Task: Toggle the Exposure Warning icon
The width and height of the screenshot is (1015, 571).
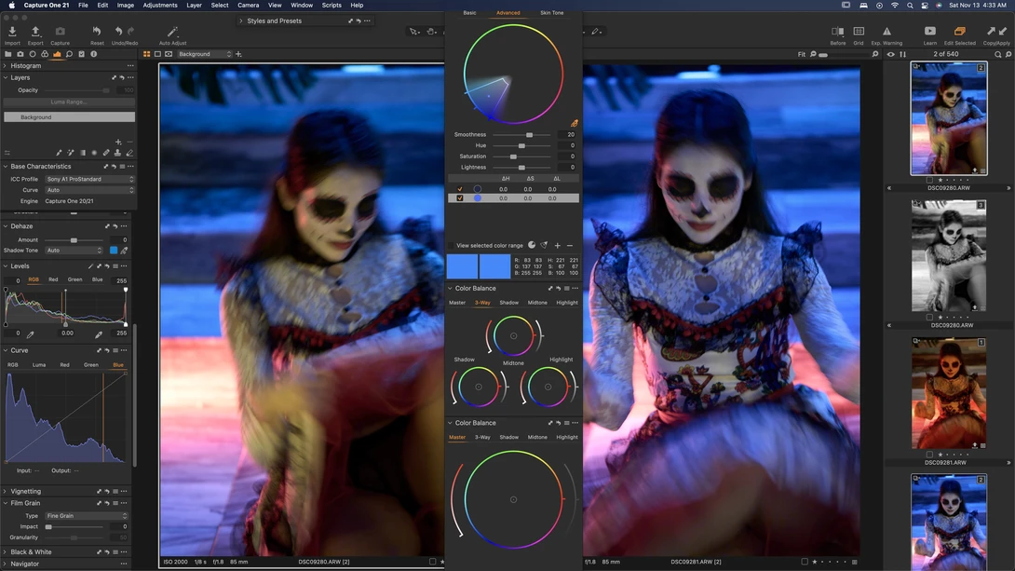Action: (x=886, y=31)
